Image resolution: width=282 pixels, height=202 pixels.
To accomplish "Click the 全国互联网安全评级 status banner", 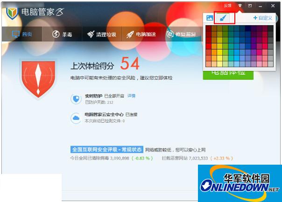I will pos(106,150).
